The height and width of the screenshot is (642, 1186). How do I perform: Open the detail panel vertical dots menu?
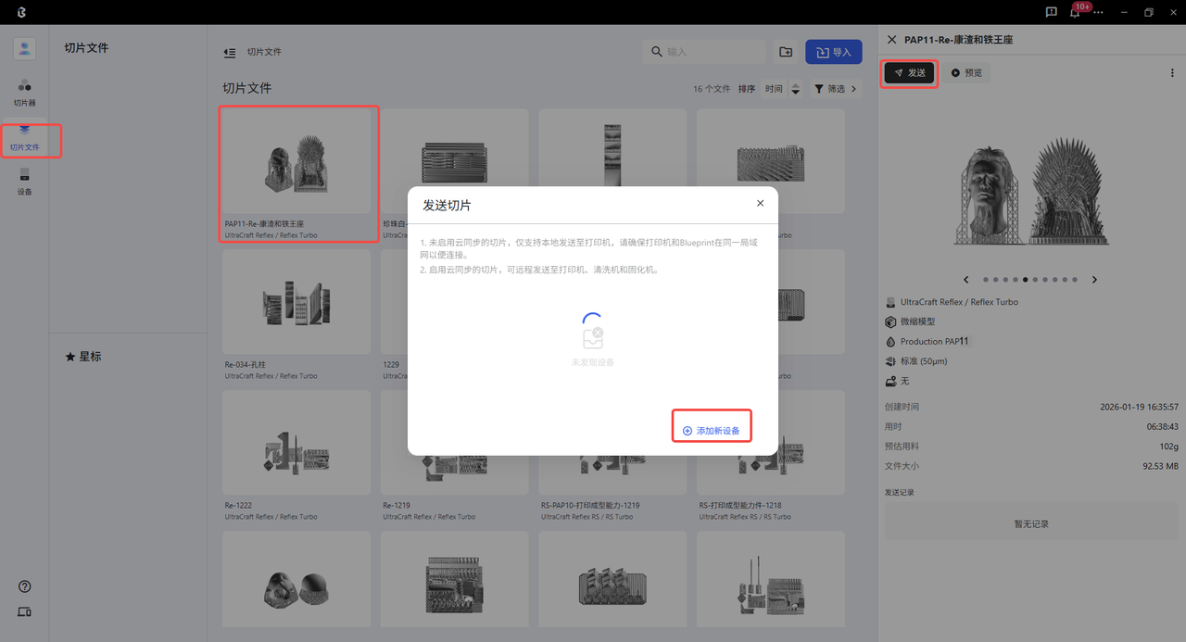[1172, 73]
